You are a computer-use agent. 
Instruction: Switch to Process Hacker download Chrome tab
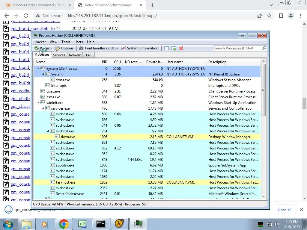[39, 5]
